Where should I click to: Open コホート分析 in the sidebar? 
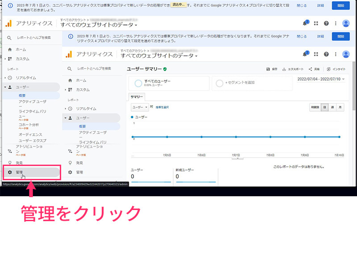(x=29, y=125)
